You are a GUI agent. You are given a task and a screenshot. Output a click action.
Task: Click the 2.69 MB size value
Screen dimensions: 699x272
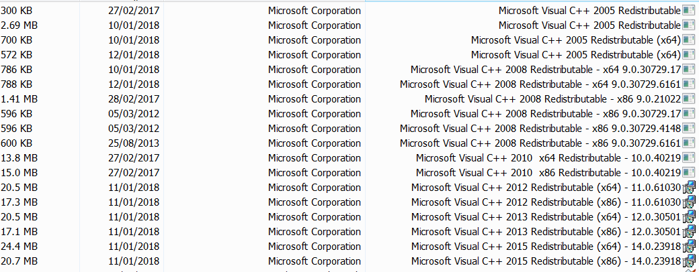(19, 25)
